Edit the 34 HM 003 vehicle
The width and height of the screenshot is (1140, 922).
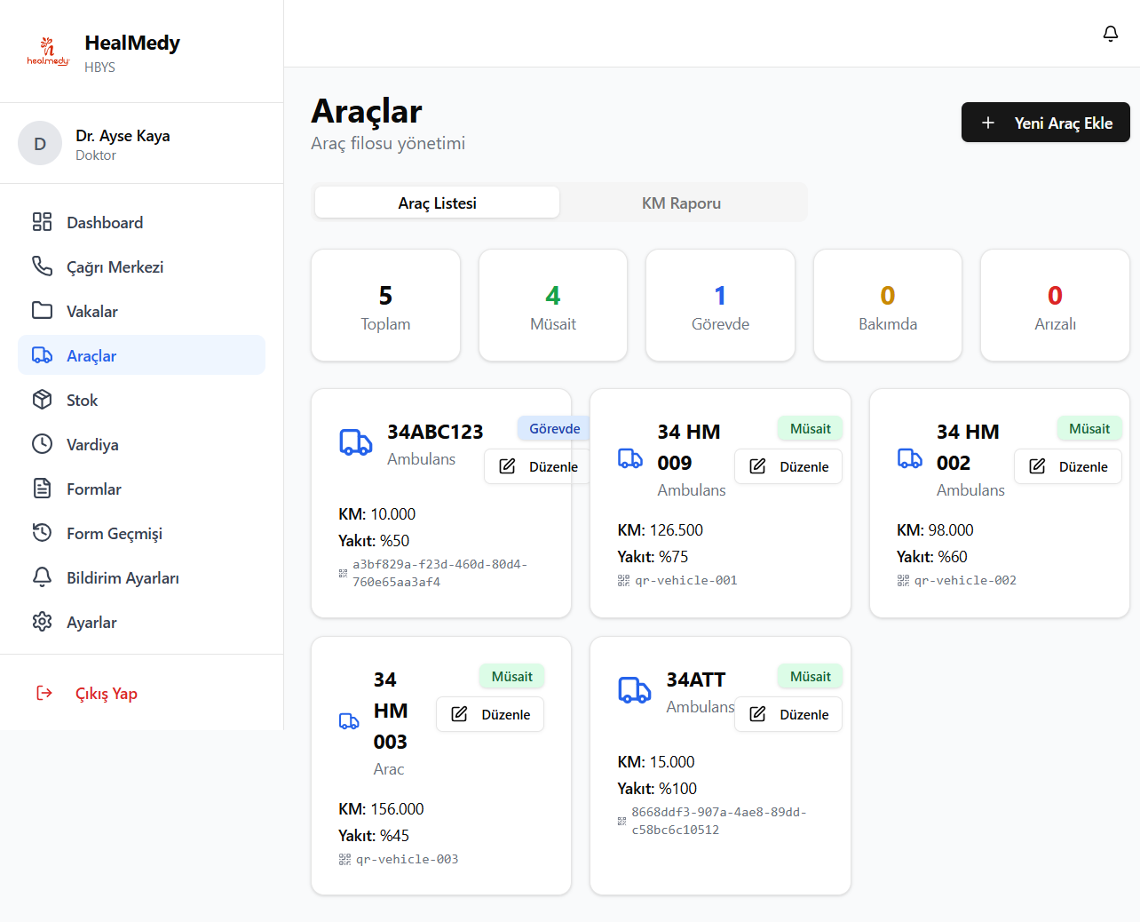(490, 715)
